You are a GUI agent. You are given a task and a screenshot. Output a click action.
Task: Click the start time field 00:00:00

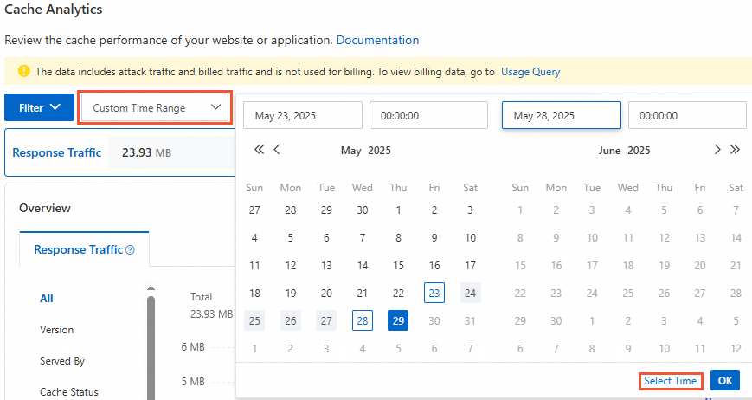pyautogui.click(x=428, y=115)
